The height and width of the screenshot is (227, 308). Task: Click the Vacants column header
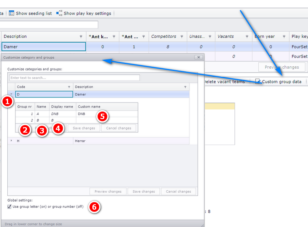coord(234,36)
